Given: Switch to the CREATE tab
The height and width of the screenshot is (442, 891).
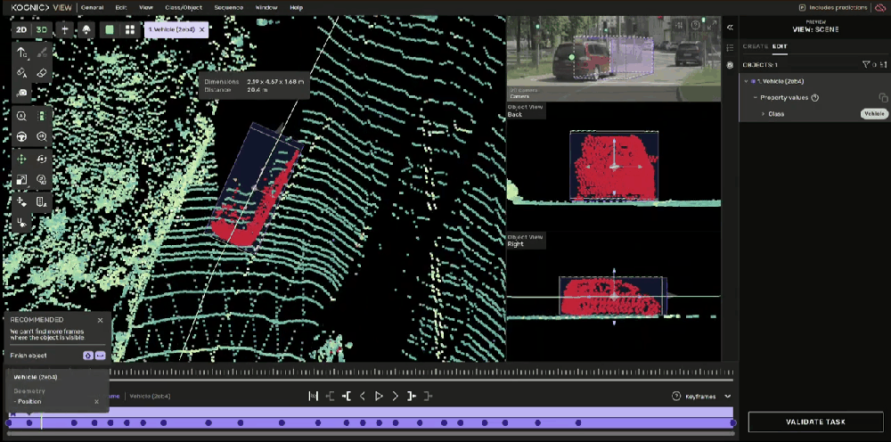Looking at the screenshot, I should click(756, 46).
